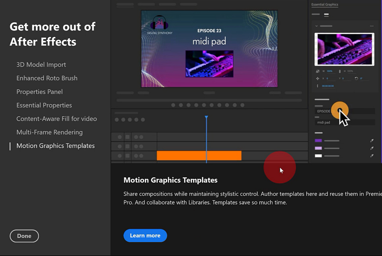Open the Enhanced Roto Brush feature page
The width and height of the screenshot is (382, 256).
47,78
